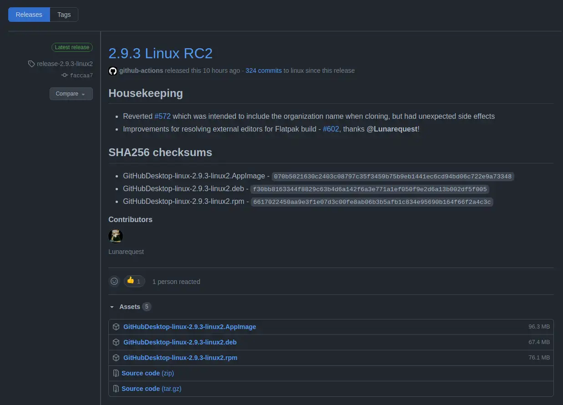Open the release-2.9.3-linux2 tag link
Screen dimensions: 563x405
pos(65,64)
